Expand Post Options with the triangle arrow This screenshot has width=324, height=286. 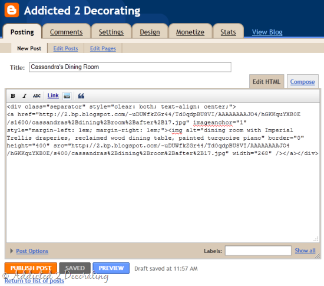(12, 251)
